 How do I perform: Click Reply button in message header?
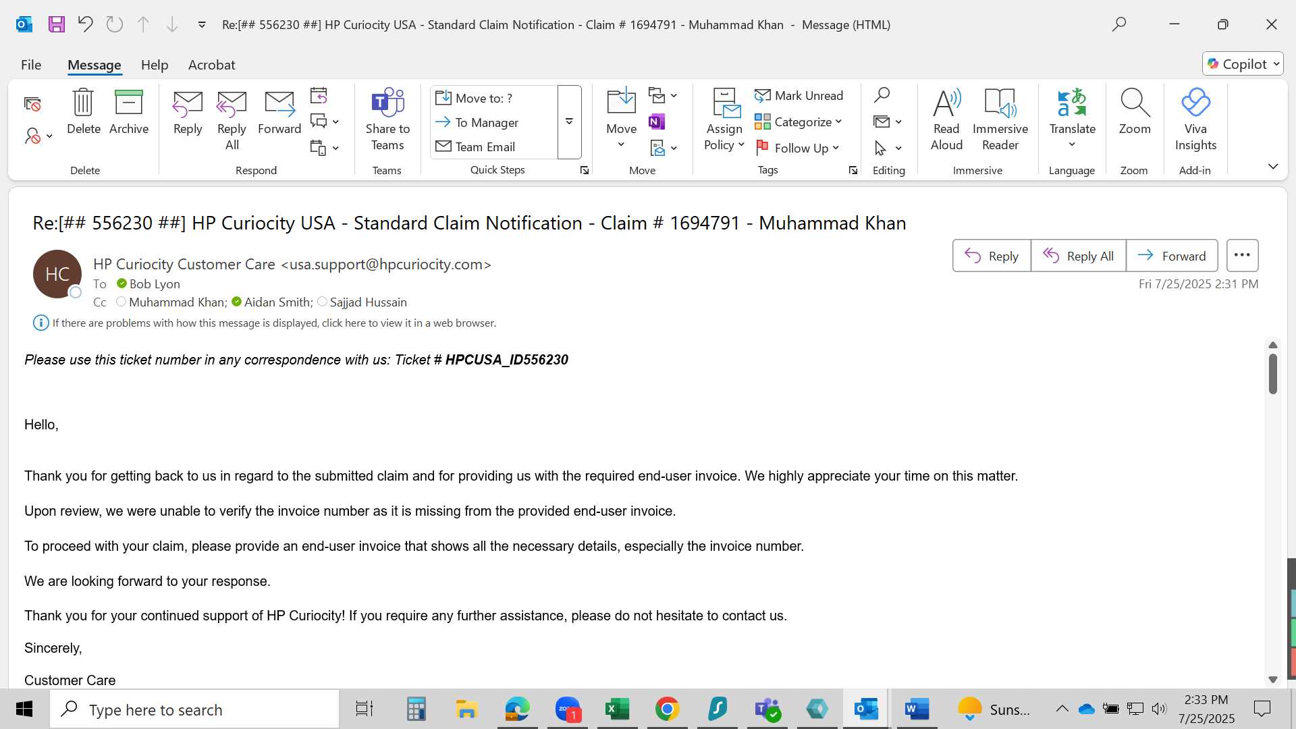tap(992, 256)
